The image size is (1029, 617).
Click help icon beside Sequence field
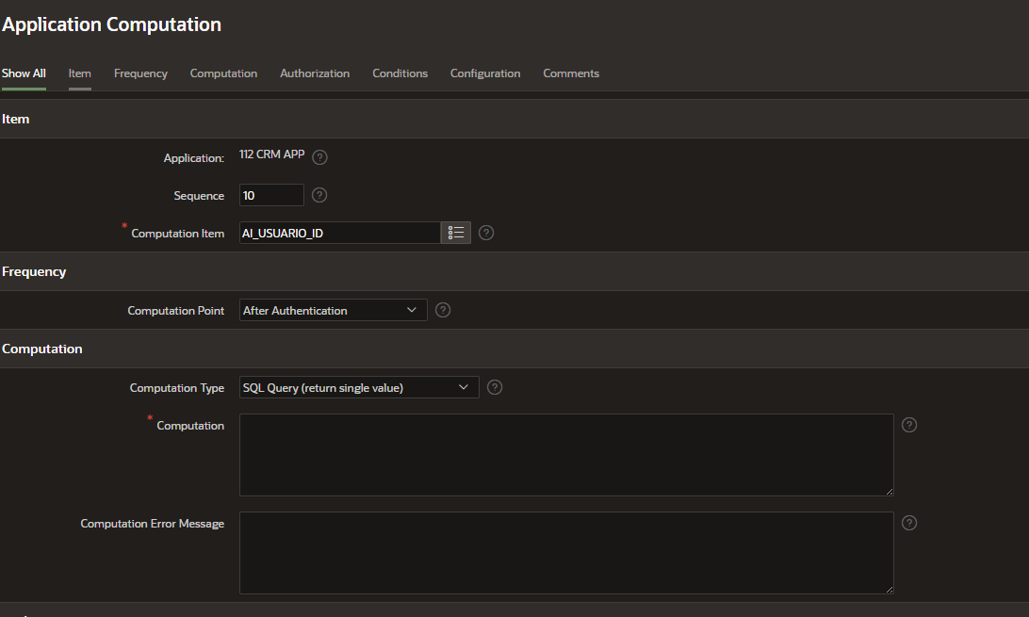point(319,195)
